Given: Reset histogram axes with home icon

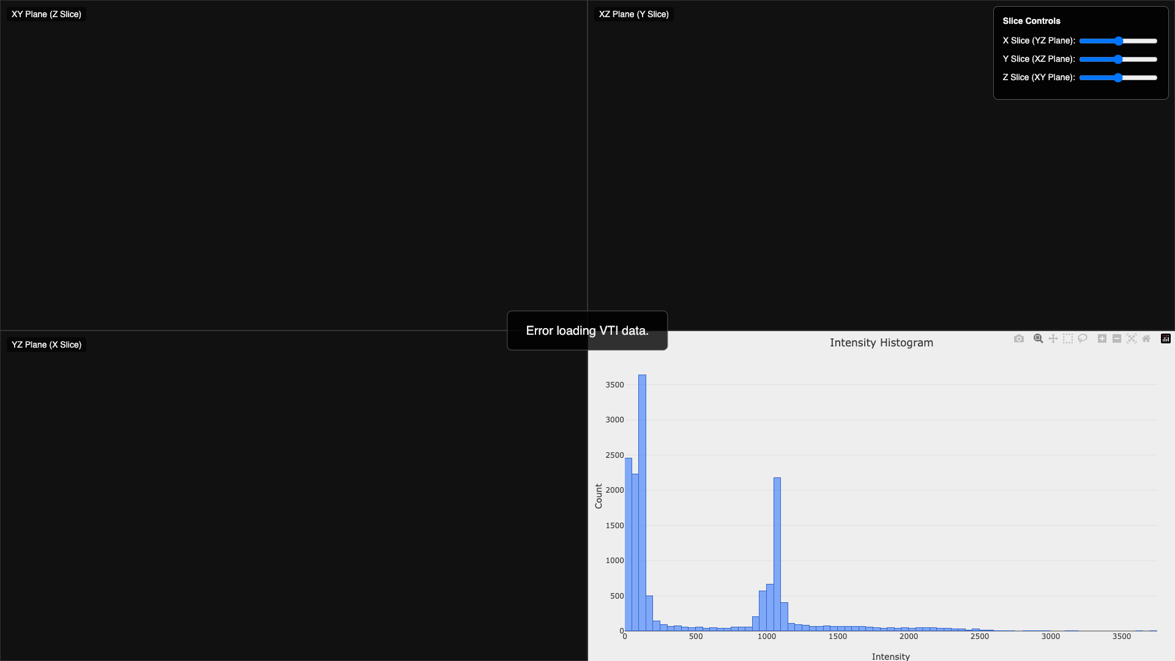Looking at the screenshot, I should [1146, 338].
